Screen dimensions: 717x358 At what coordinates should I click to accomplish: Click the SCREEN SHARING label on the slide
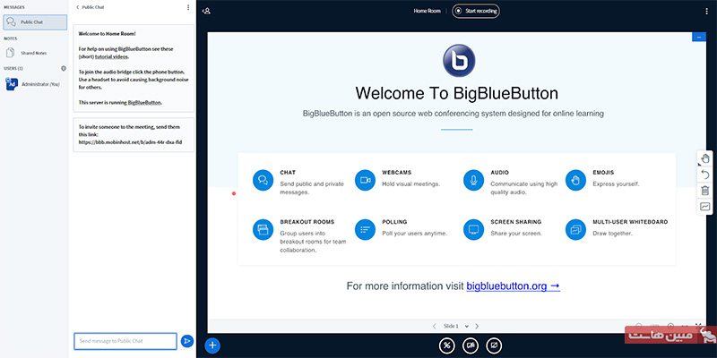click(516, 222)
